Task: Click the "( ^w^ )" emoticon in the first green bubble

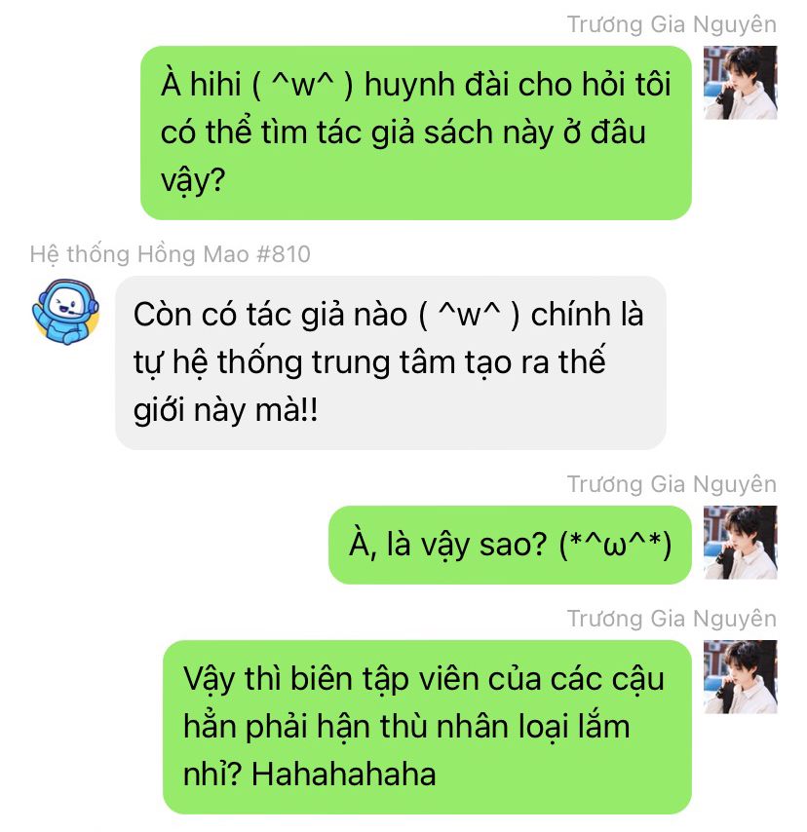Action: pyautogui.click(x=302, y=86)
